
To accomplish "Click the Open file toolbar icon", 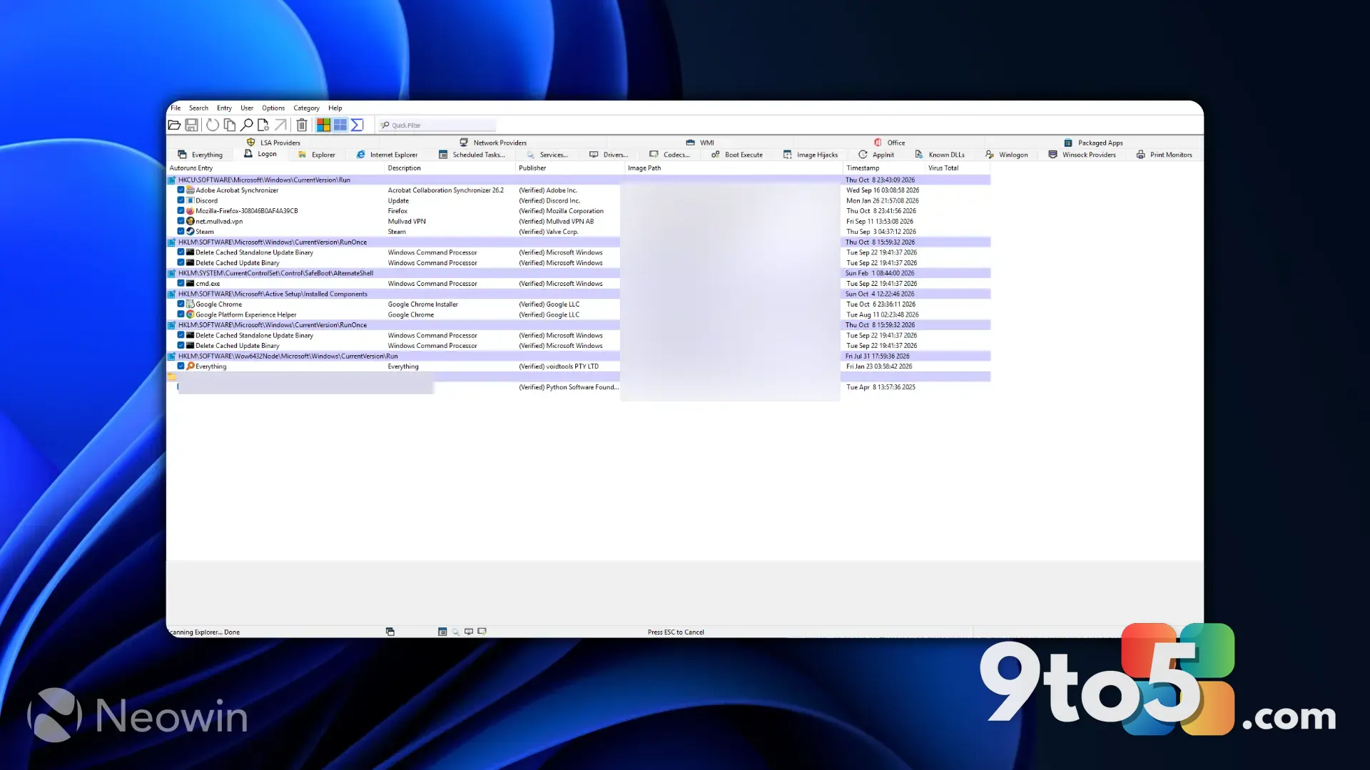I will tap(174, 125).
